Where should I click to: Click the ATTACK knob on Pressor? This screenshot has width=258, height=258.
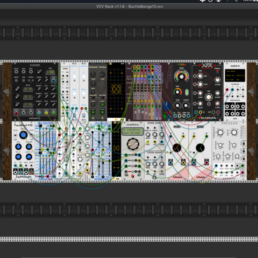220,145
